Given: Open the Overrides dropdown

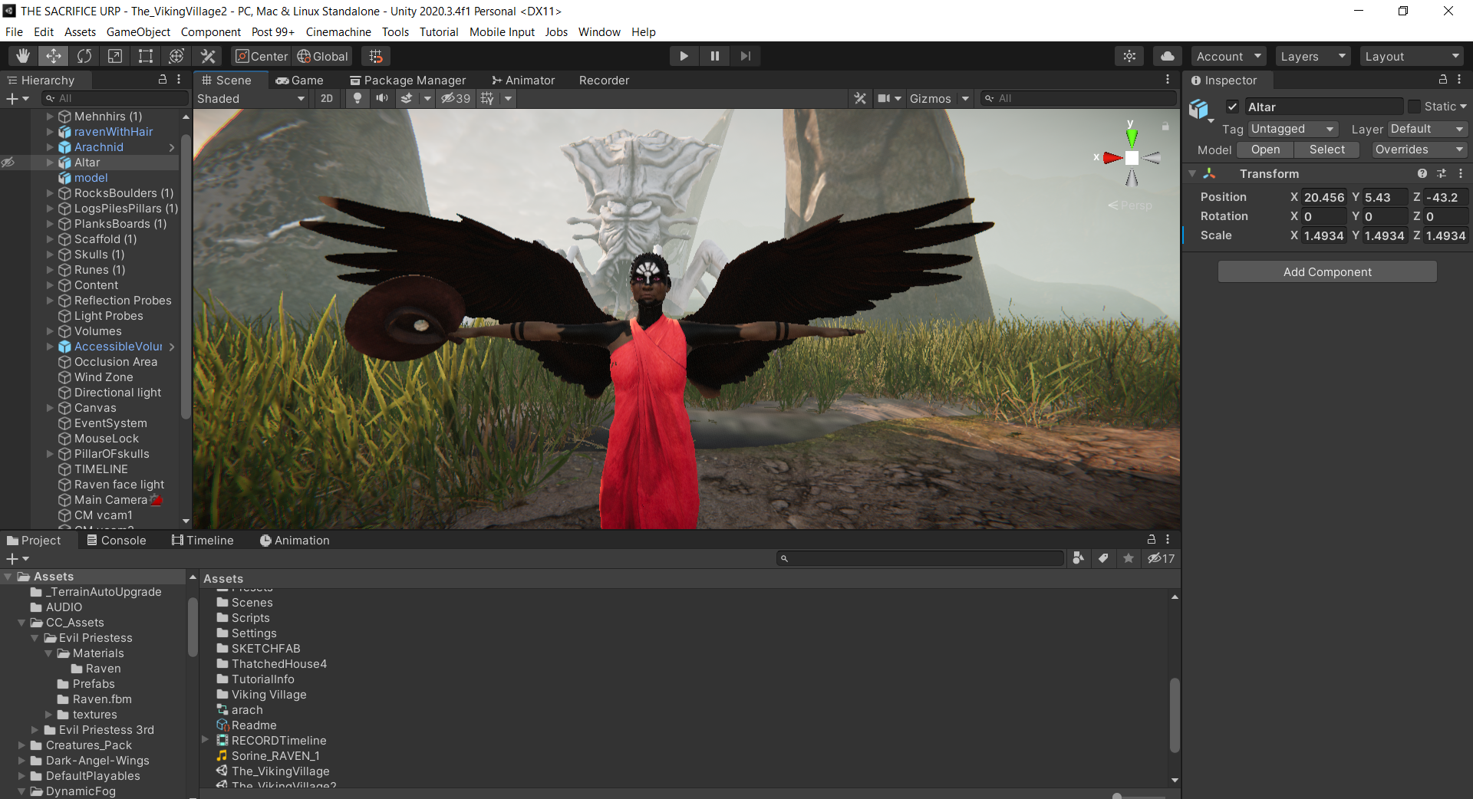Looking at the screenshot, I should (1419, 150).
